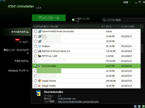
Task: Check the Canon Pro9000 Printer Driver checkbox
Action: click(36, 31)
